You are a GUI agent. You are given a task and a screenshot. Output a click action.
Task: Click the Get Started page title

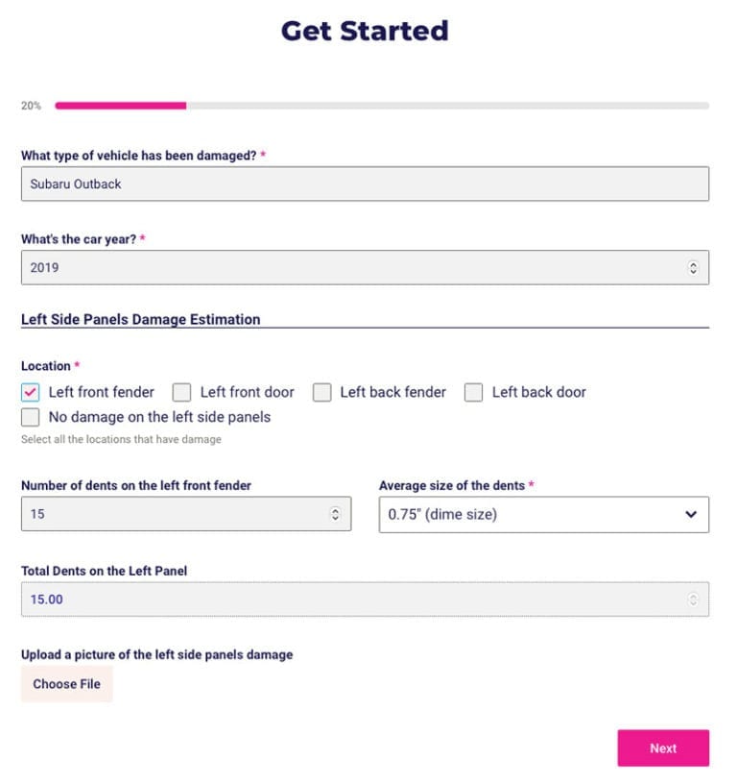click(365, 31)
